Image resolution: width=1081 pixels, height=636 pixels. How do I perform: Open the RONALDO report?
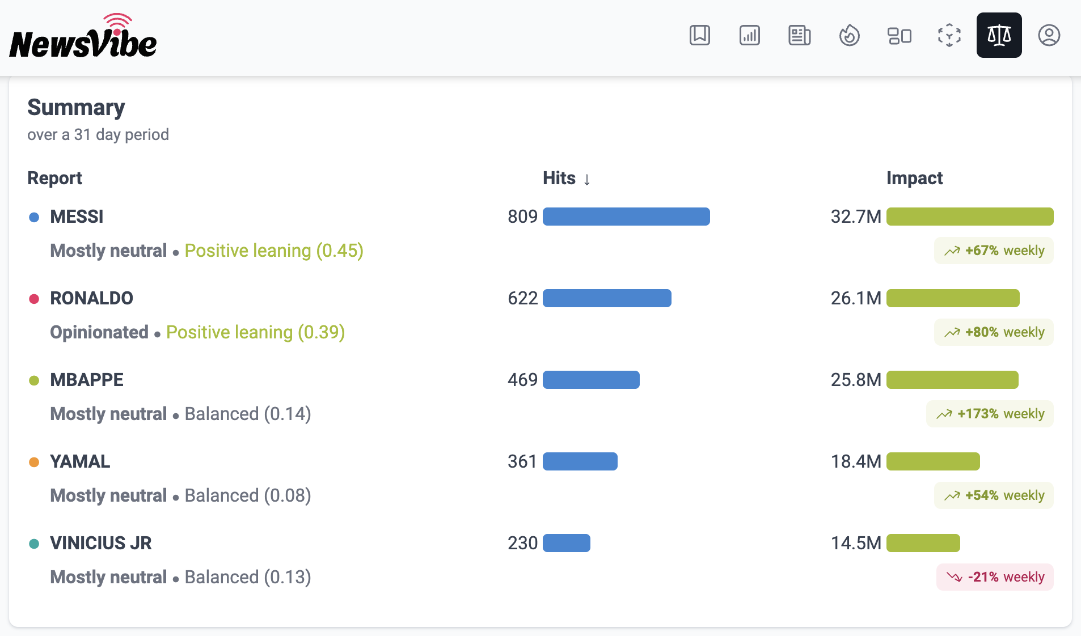pos(91,298)
